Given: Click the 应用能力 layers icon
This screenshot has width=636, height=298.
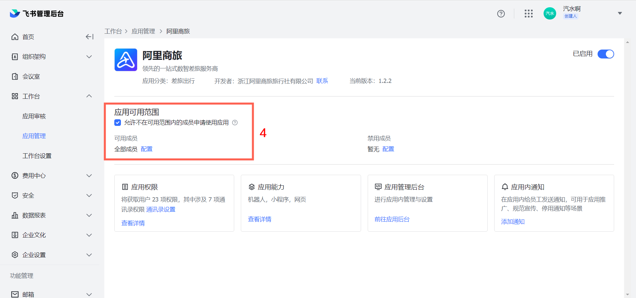Looking at the screenshot, I should 252,187.
